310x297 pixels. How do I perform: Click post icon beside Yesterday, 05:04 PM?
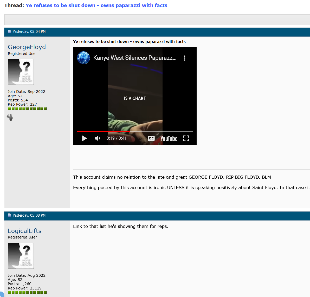click(x=9, y=31)
